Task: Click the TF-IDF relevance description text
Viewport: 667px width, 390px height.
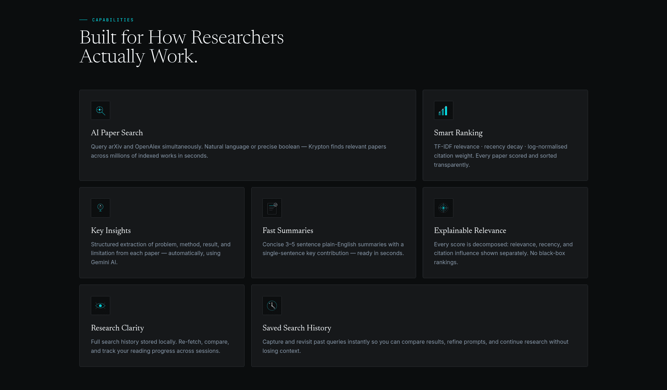Action: click(501, 156)
